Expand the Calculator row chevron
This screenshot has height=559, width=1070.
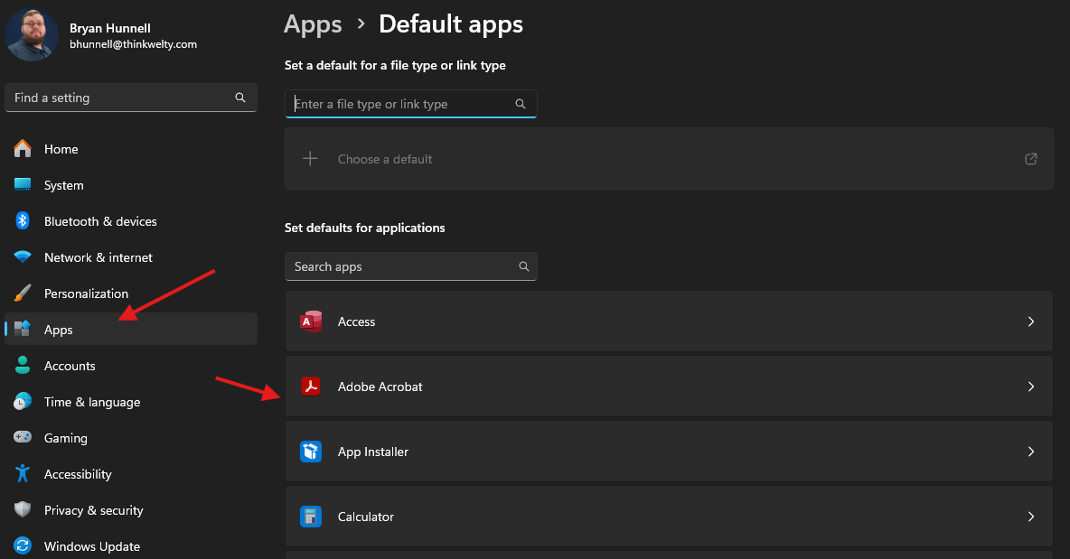tap(1030, 517)
